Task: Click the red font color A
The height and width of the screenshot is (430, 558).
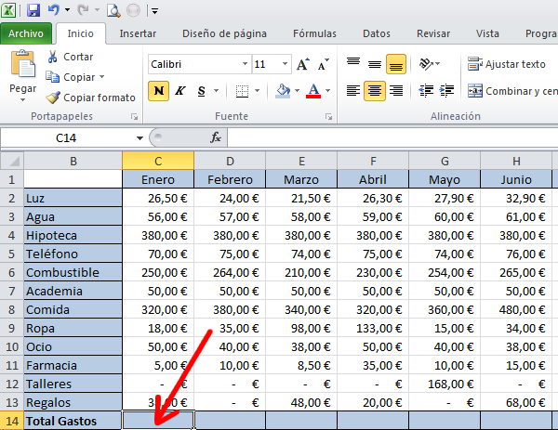Action: point(313,91)
